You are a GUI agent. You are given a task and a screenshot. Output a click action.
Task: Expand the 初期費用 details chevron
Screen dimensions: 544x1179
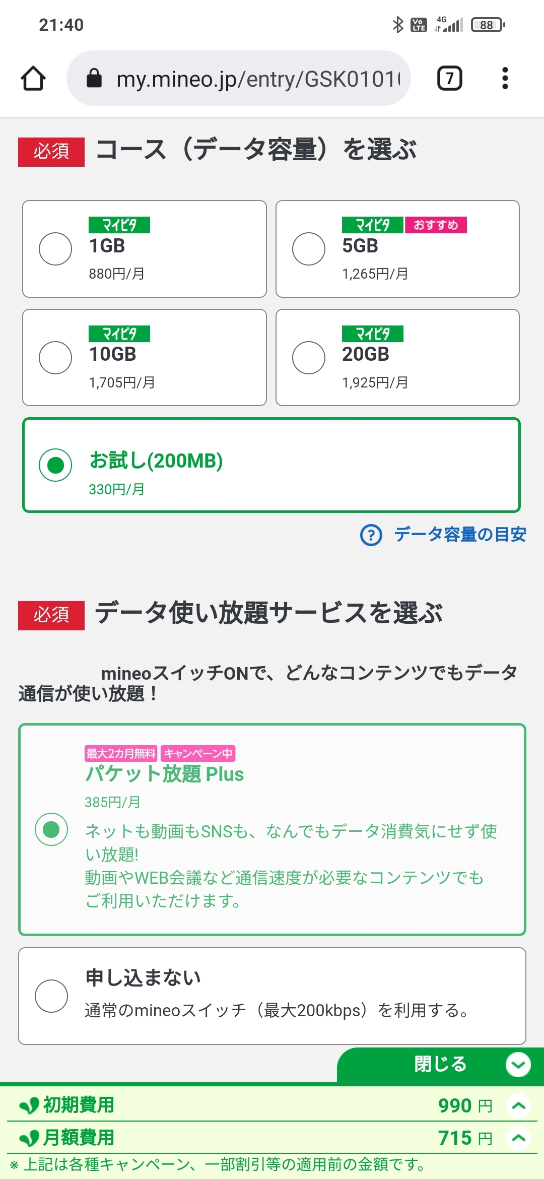tap(518, 1105)
